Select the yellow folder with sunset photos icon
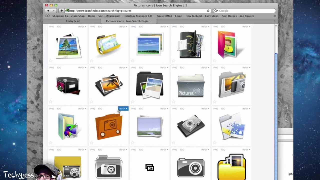This screenshot has height=180, width=320. coord(232,167)
